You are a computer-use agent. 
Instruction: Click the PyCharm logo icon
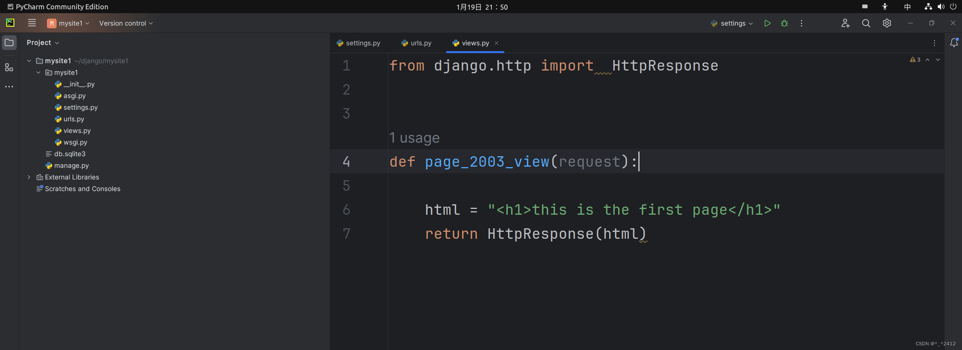[x=10, y=23]
